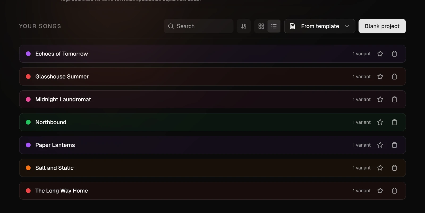Star The Long Way Home

[x=380, y=191]
